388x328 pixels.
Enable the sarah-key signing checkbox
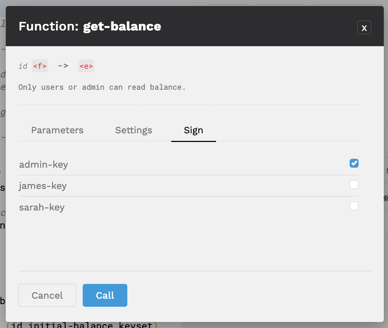click(x=354, y=206)
